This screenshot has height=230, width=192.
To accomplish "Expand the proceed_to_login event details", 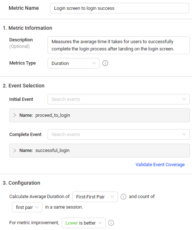I will (x=15, y=115).
